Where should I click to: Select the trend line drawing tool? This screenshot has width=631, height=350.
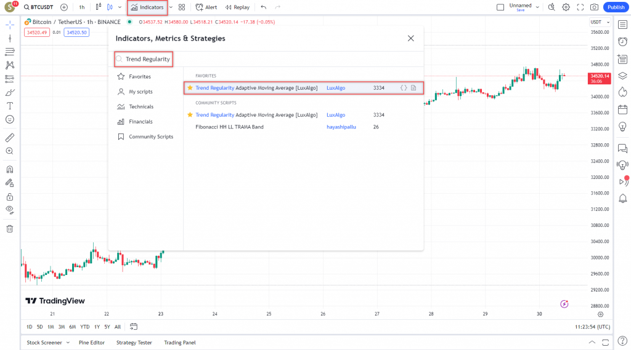(10, 38)
